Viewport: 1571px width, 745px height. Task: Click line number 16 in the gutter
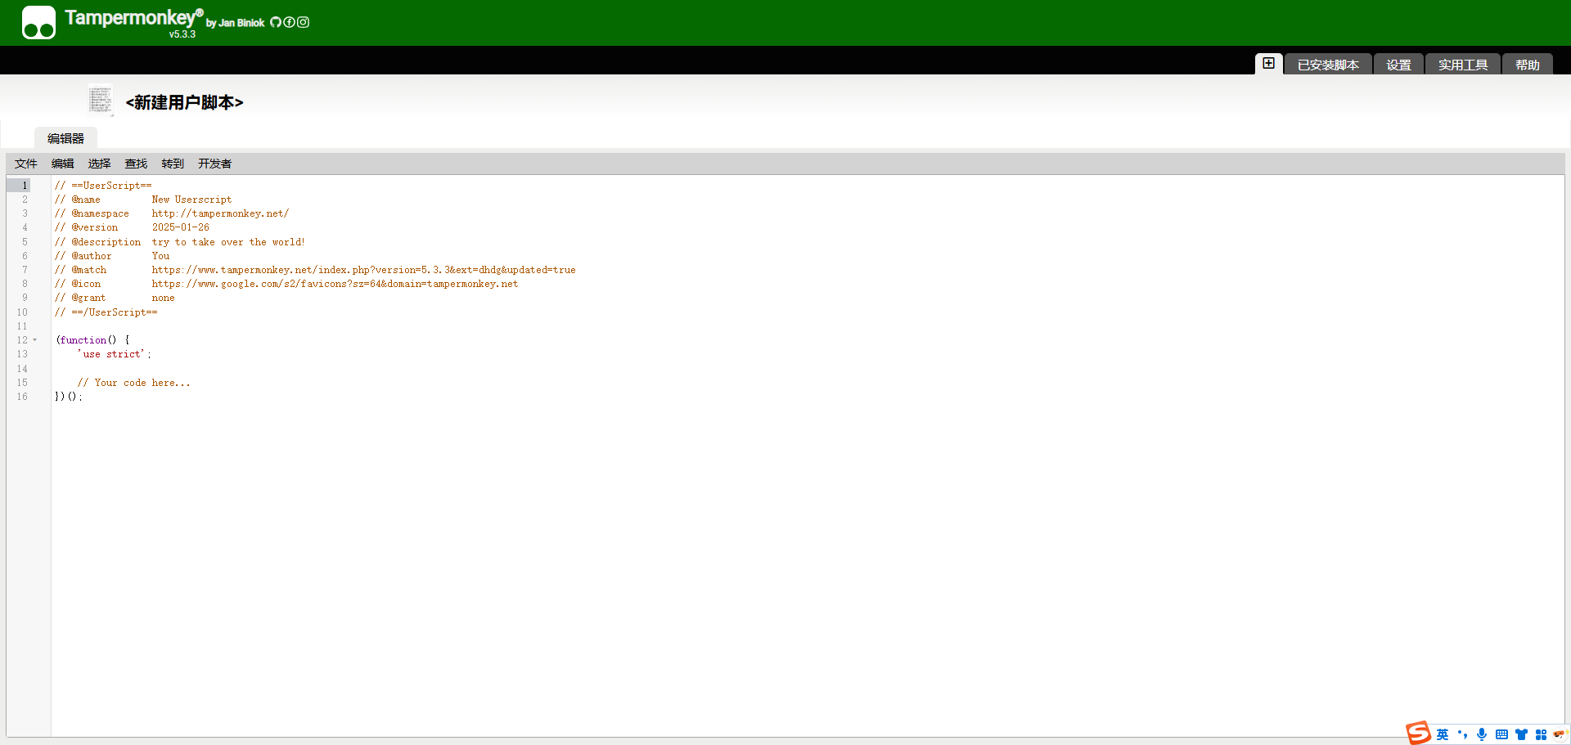pyautogui.click(x=22, y=397)
